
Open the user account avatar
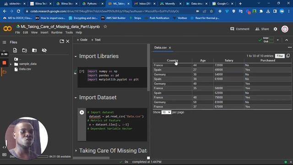285,29
